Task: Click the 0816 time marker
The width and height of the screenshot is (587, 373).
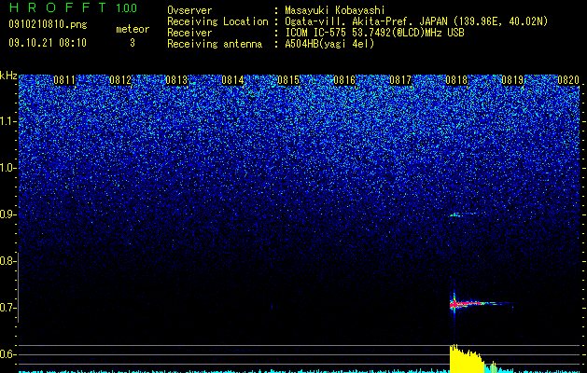Action: 344,80
